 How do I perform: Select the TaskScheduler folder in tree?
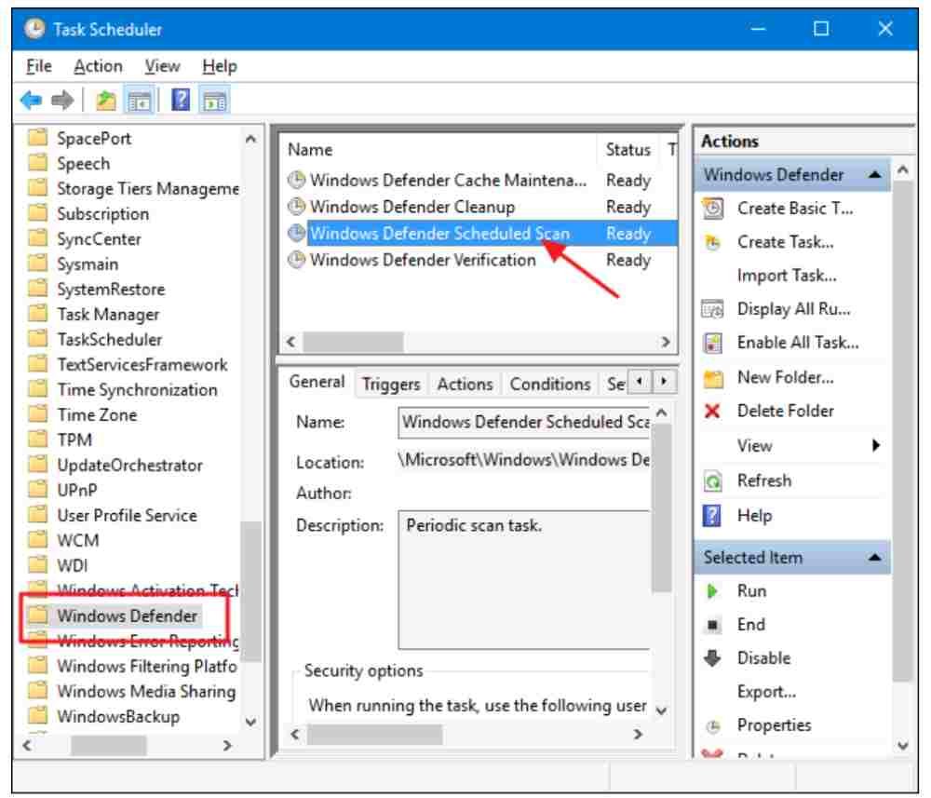[110, 340]
